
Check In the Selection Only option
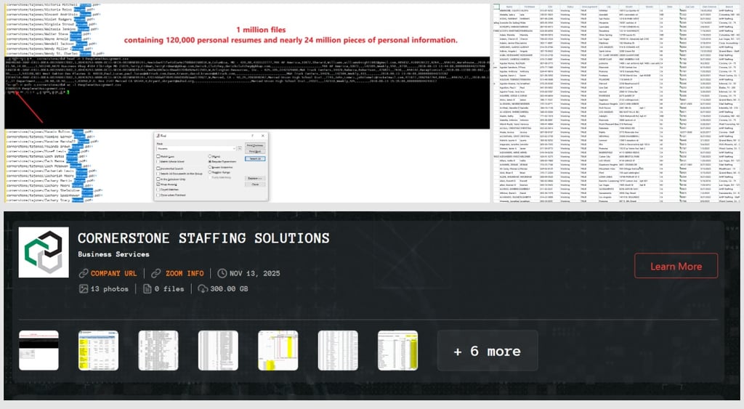[x=158, y=179]
